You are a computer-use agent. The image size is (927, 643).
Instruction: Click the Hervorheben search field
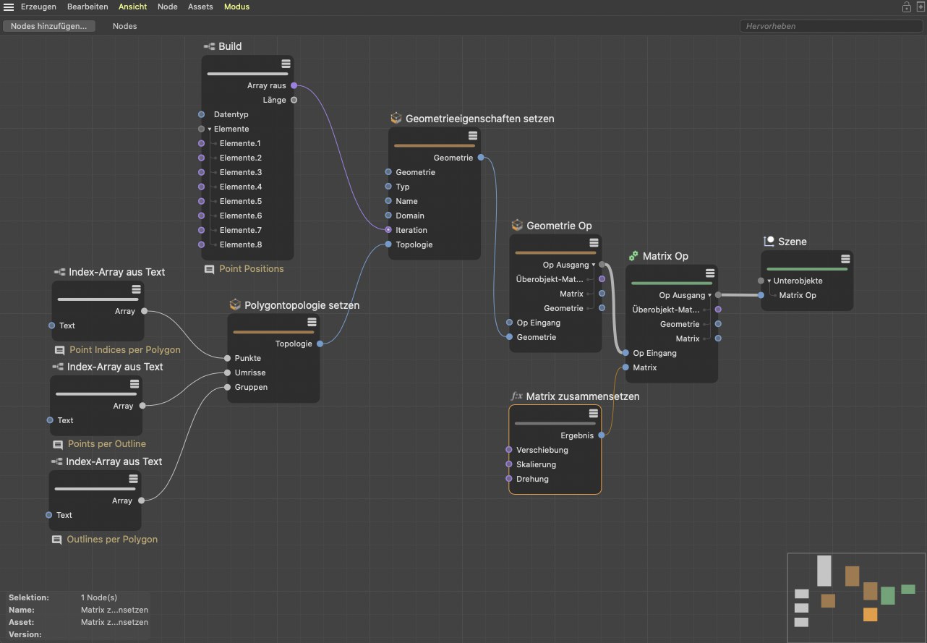tap(830, 26)
